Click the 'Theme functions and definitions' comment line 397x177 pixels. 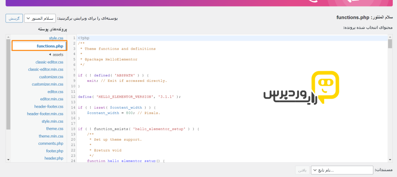click(118, 49)
